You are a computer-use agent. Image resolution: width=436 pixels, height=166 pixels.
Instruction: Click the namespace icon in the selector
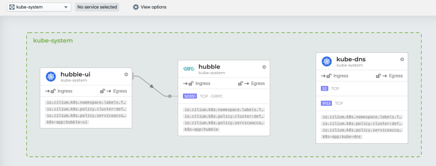pyautogui.click(x=12, y=7)
